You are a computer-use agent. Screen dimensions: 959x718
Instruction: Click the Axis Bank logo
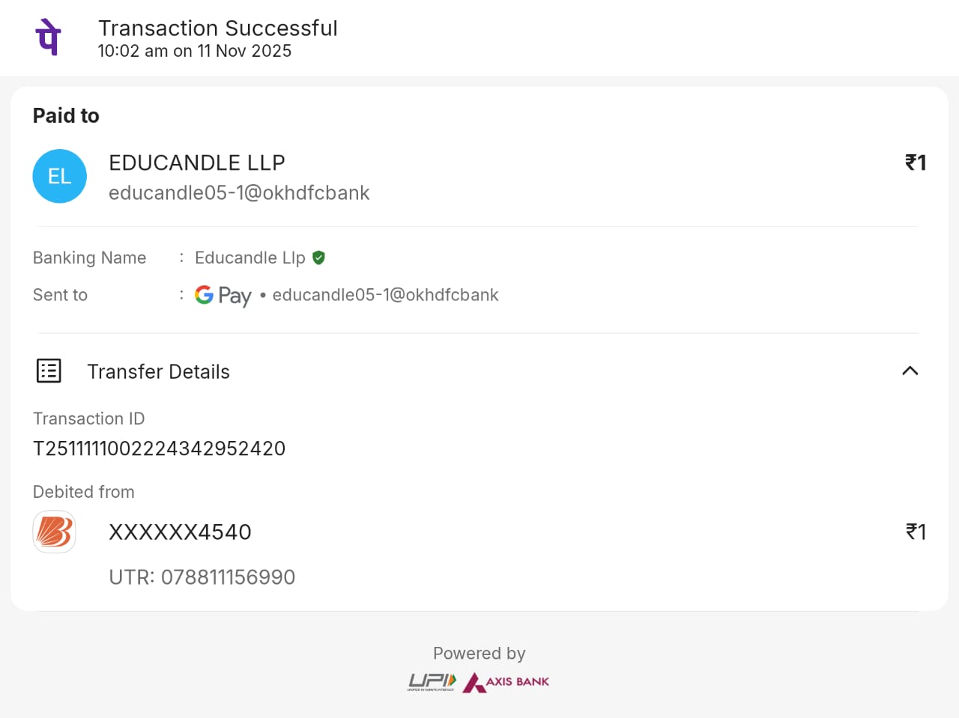click(506, 682)
